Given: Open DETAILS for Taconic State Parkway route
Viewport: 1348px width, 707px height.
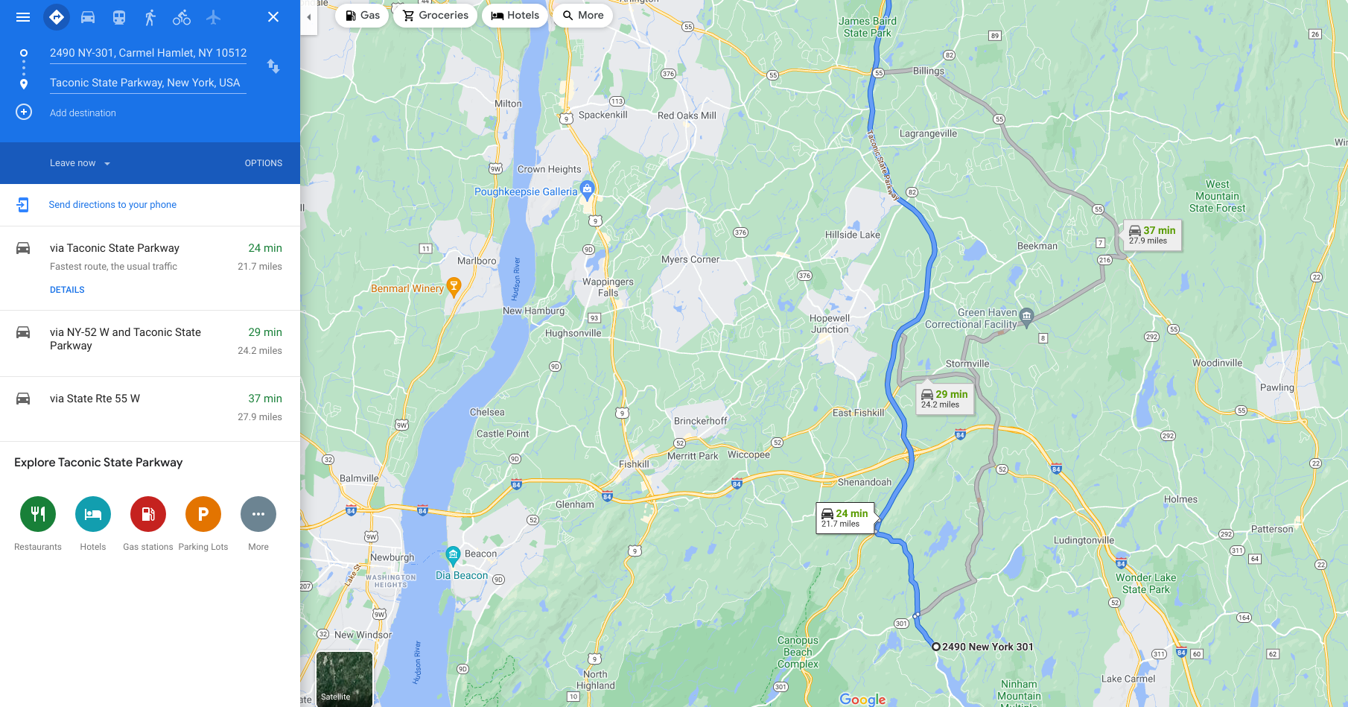Looking at the screenshot, I should pyautogui.click(x=67, y=290).
